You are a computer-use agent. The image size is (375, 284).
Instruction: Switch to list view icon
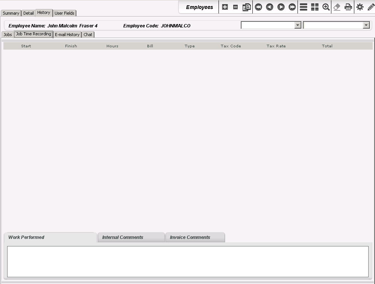304,7
